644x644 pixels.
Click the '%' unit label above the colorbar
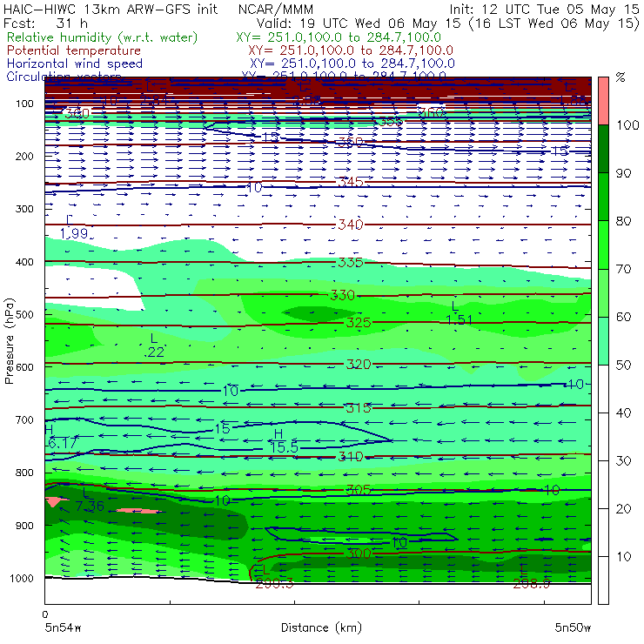coord(621,77)
